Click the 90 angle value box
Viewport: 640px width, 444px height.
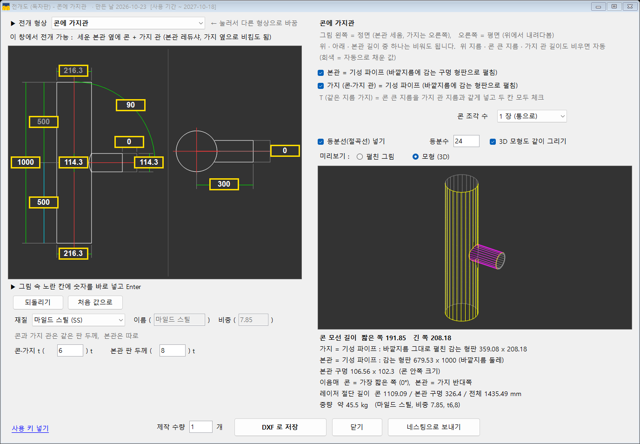click(131, 105)
